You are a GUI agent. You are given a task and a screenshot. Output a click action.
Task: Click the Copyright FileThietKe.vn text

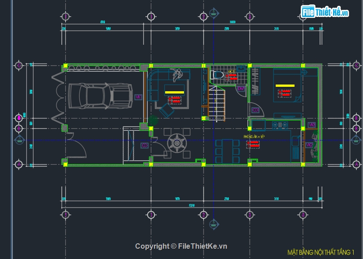point(181,246)
